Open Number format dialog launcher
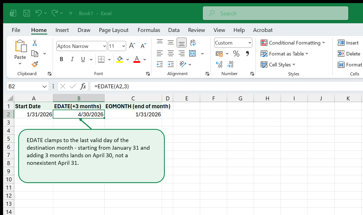363x215 pixels. [252, 74]
